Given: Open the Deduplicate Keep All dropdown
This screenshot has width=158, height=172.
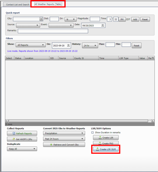Looking at the screenshot, I should tap(22, 149).
